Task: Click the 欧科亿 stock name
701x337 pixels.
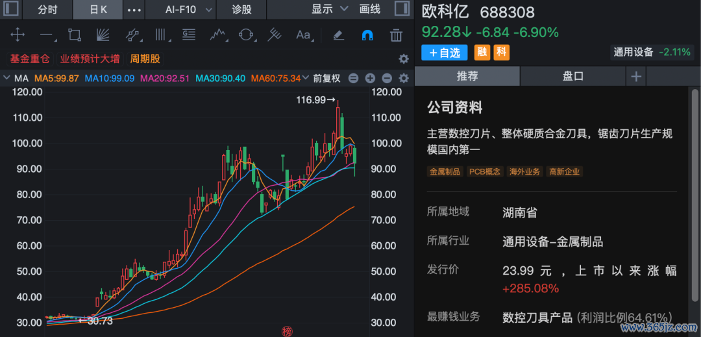Action: click(445, 12)
